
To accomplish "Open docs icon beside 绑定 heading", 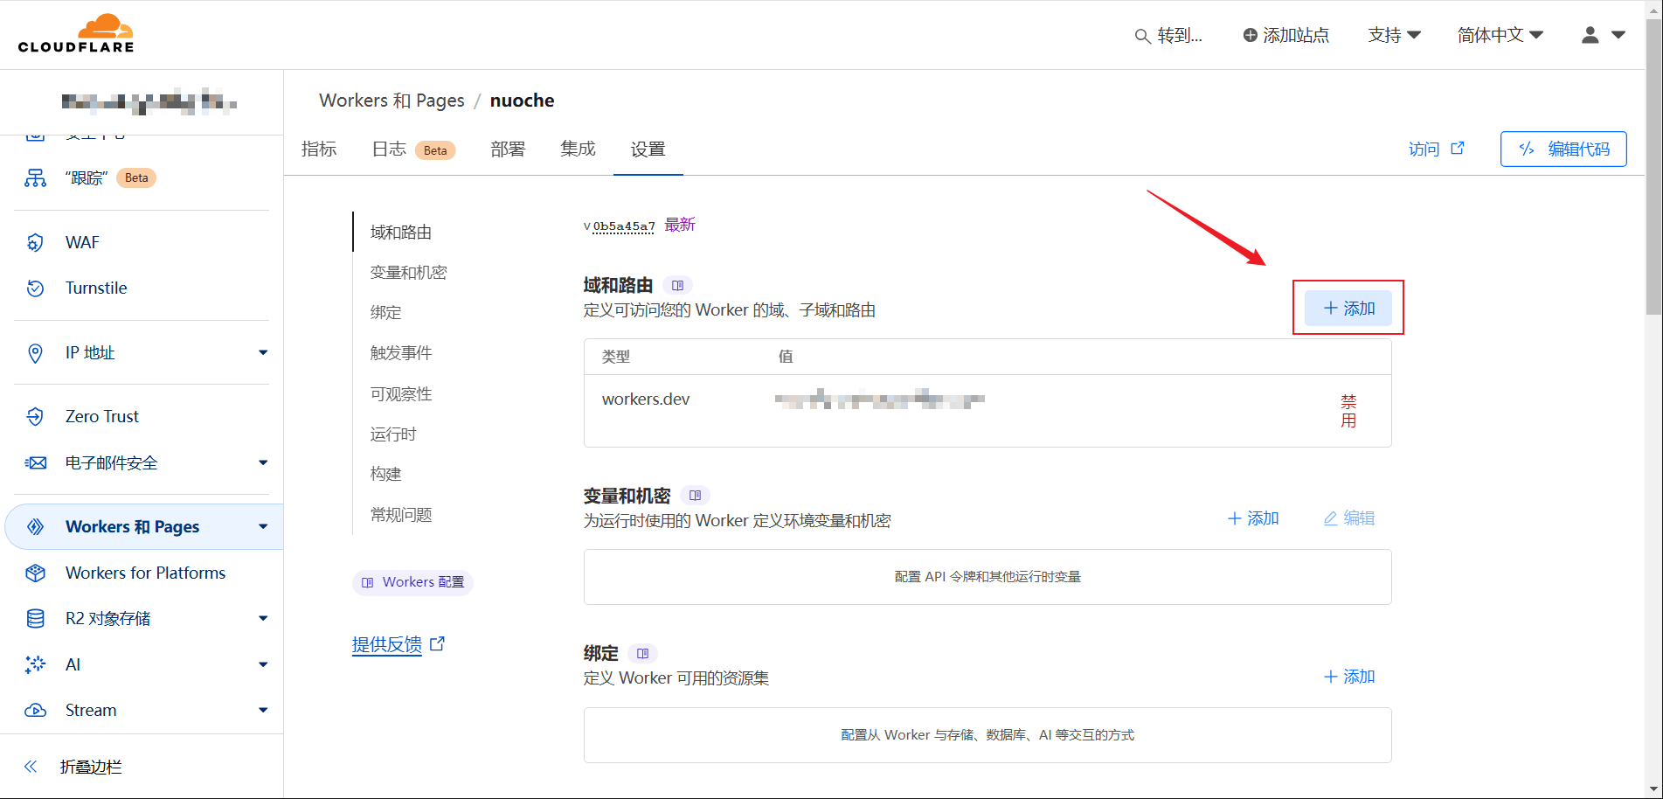I will click(x=642, y=653).
